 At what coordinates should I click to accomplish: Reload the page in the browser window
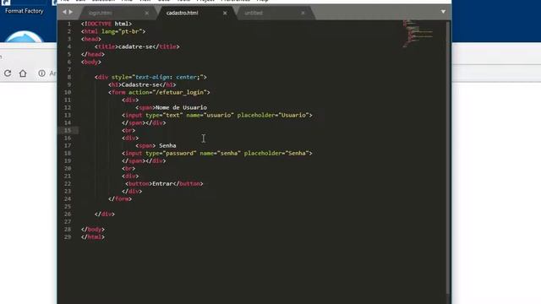[x=8, y=73]
